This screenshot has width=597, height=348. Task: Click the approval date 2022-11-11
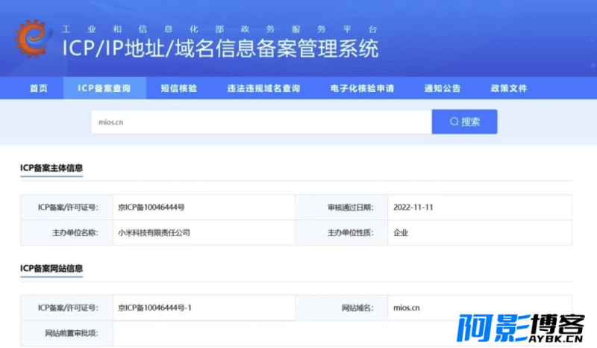coord(413,208)
